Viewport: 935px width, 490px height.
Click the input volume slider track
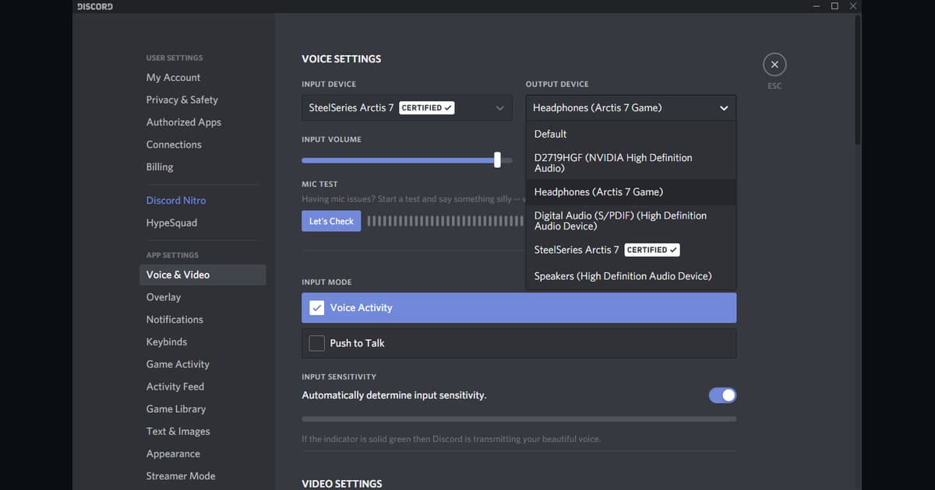(407, 160)
